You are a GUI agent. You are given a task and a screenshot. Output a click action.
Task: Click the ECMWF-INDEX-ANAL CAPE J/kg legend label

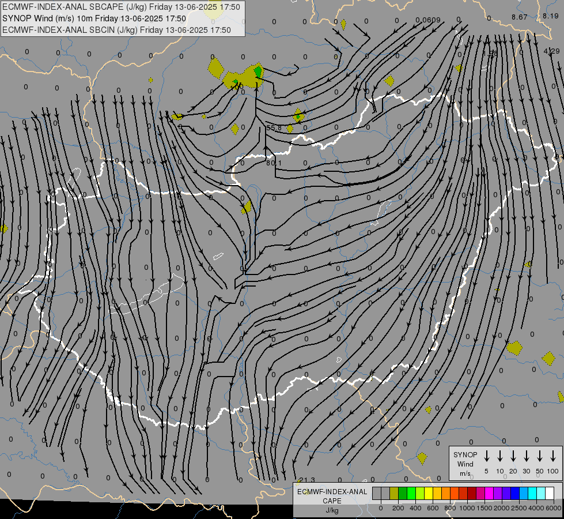(x=332, y=501)
